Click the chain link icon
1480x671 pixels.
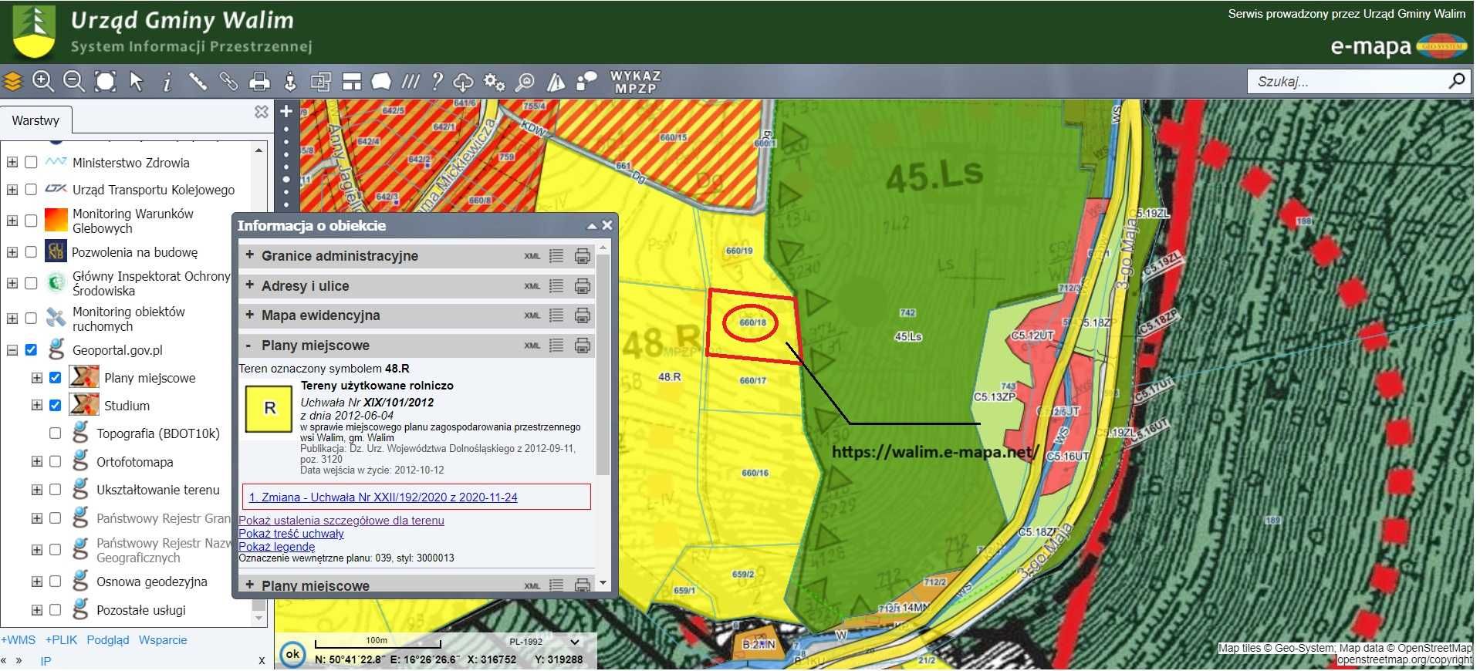(x=228, y=81)
